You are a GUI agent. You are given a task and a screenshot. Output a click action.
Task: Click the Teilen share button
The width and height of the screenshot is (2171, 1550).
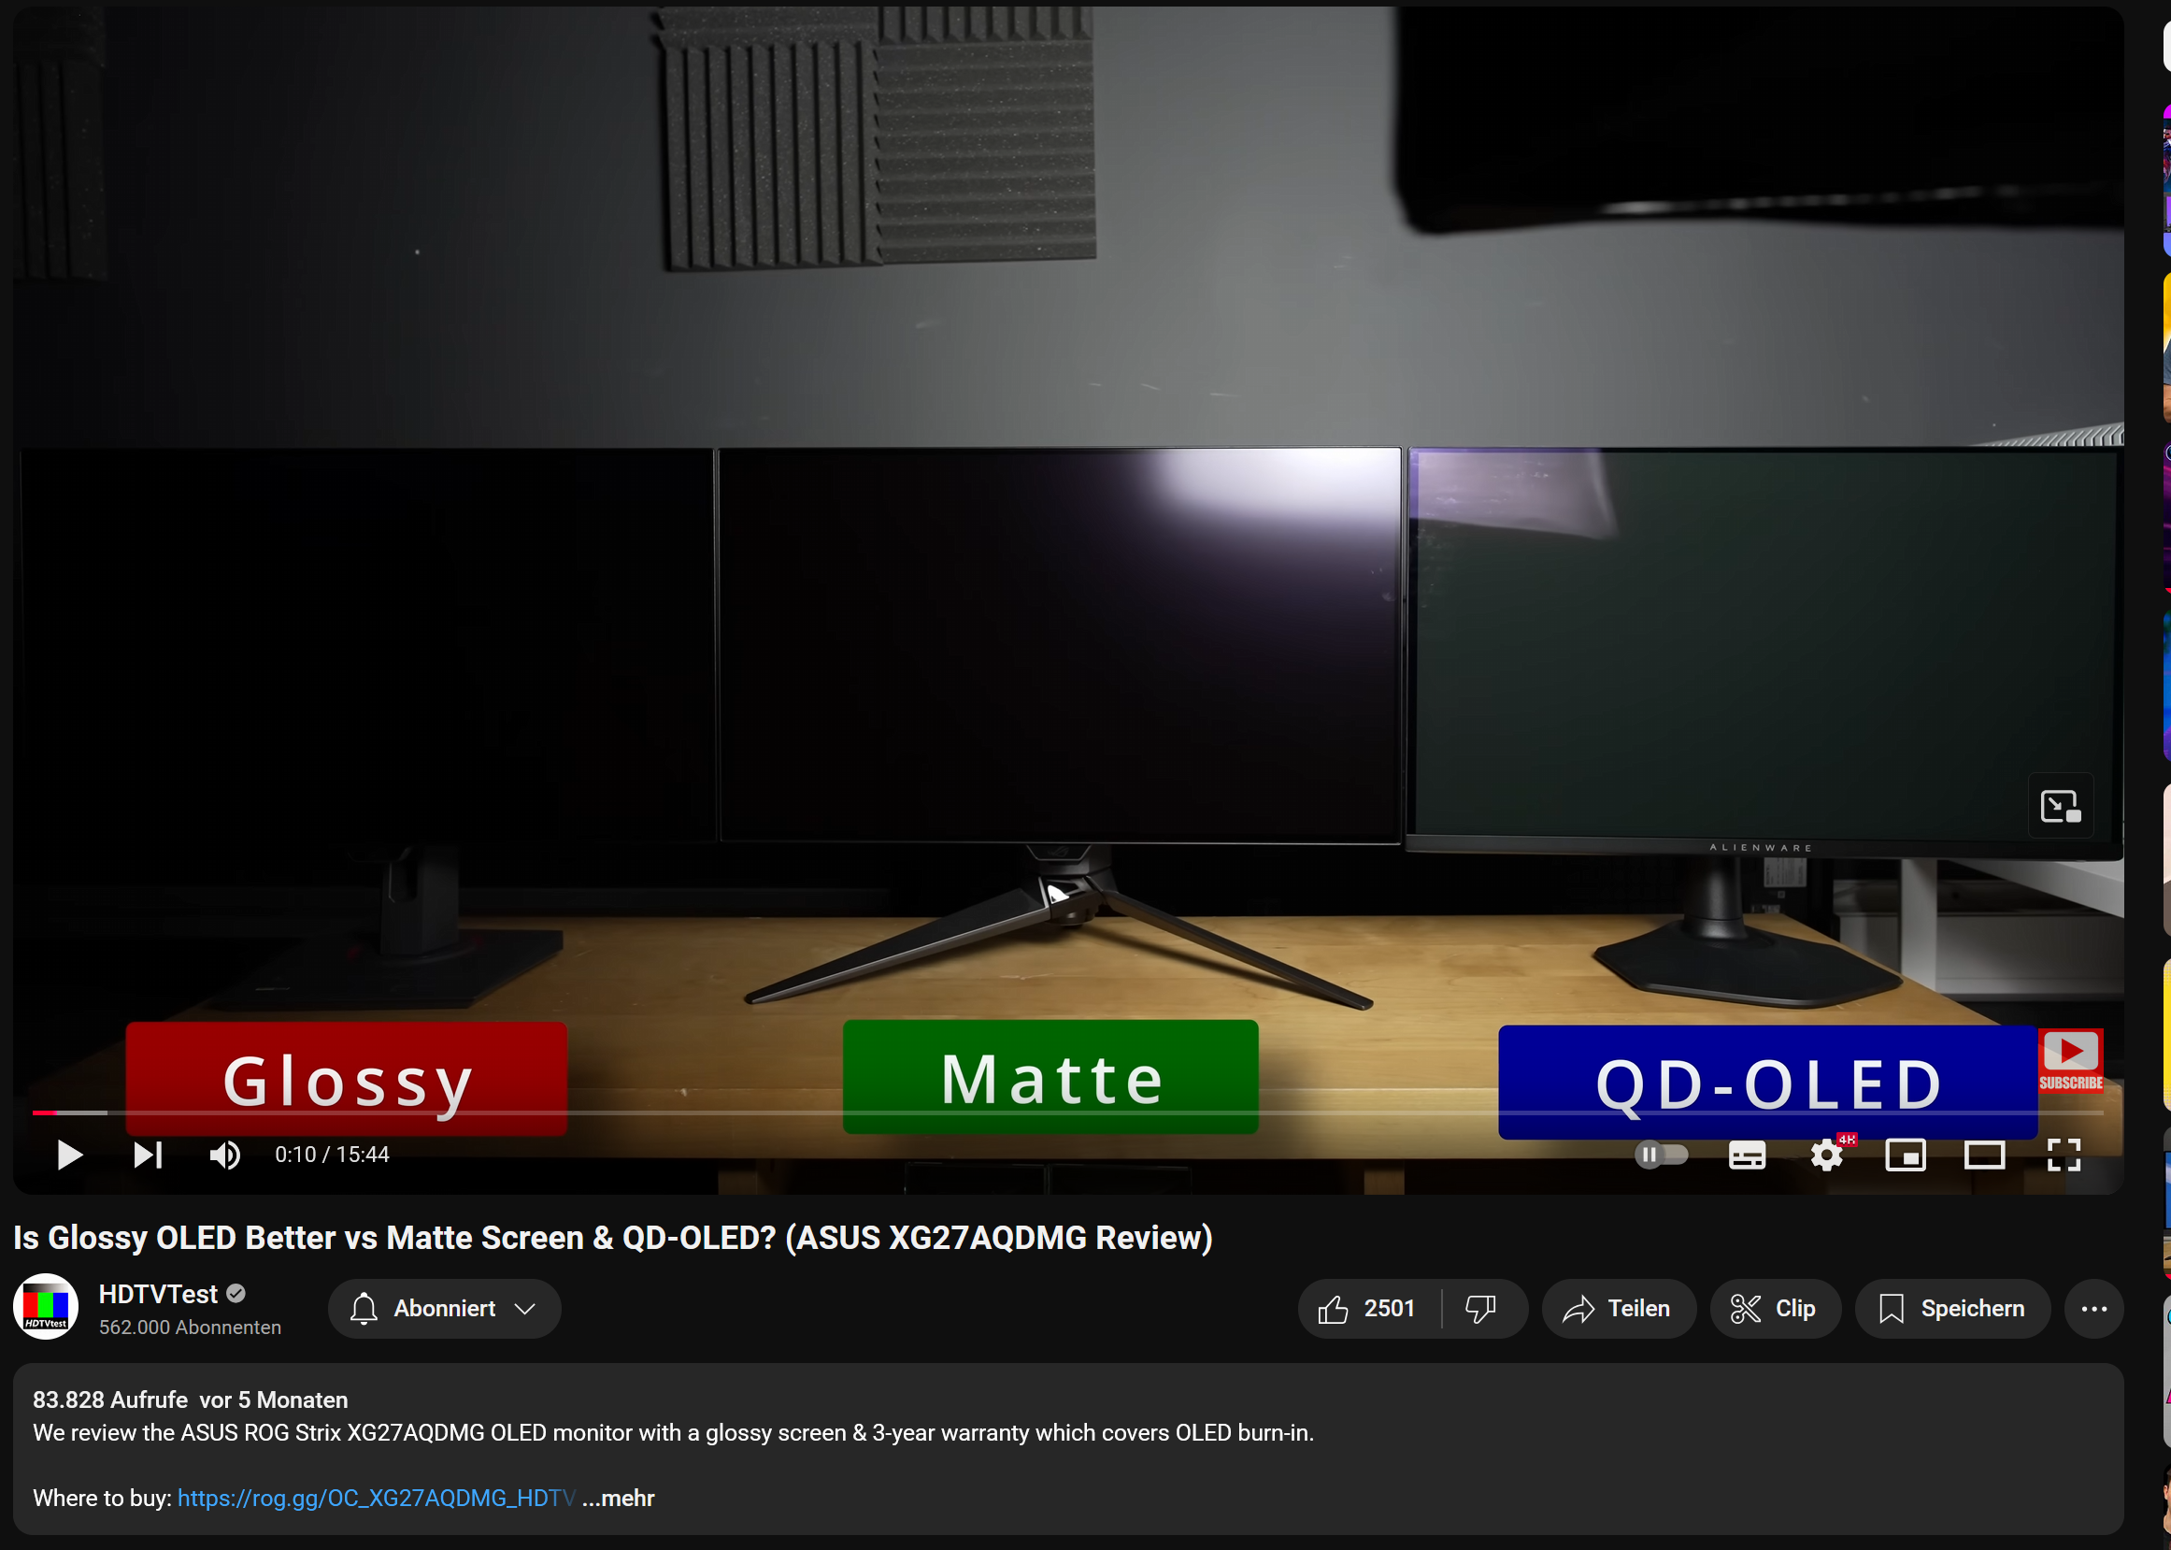click(1618, 1309)
